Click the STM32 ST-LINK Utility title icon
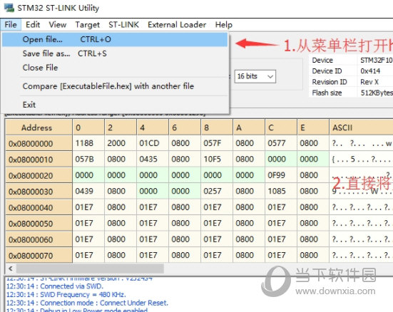The height and width of the screenshot is (312, 393). click(x=9, y=8)
